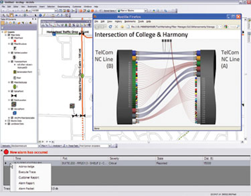The image size is (251, 196).
Task: Toggle the FiberStructure layer checkbox
Action: [x=12, y=44]
